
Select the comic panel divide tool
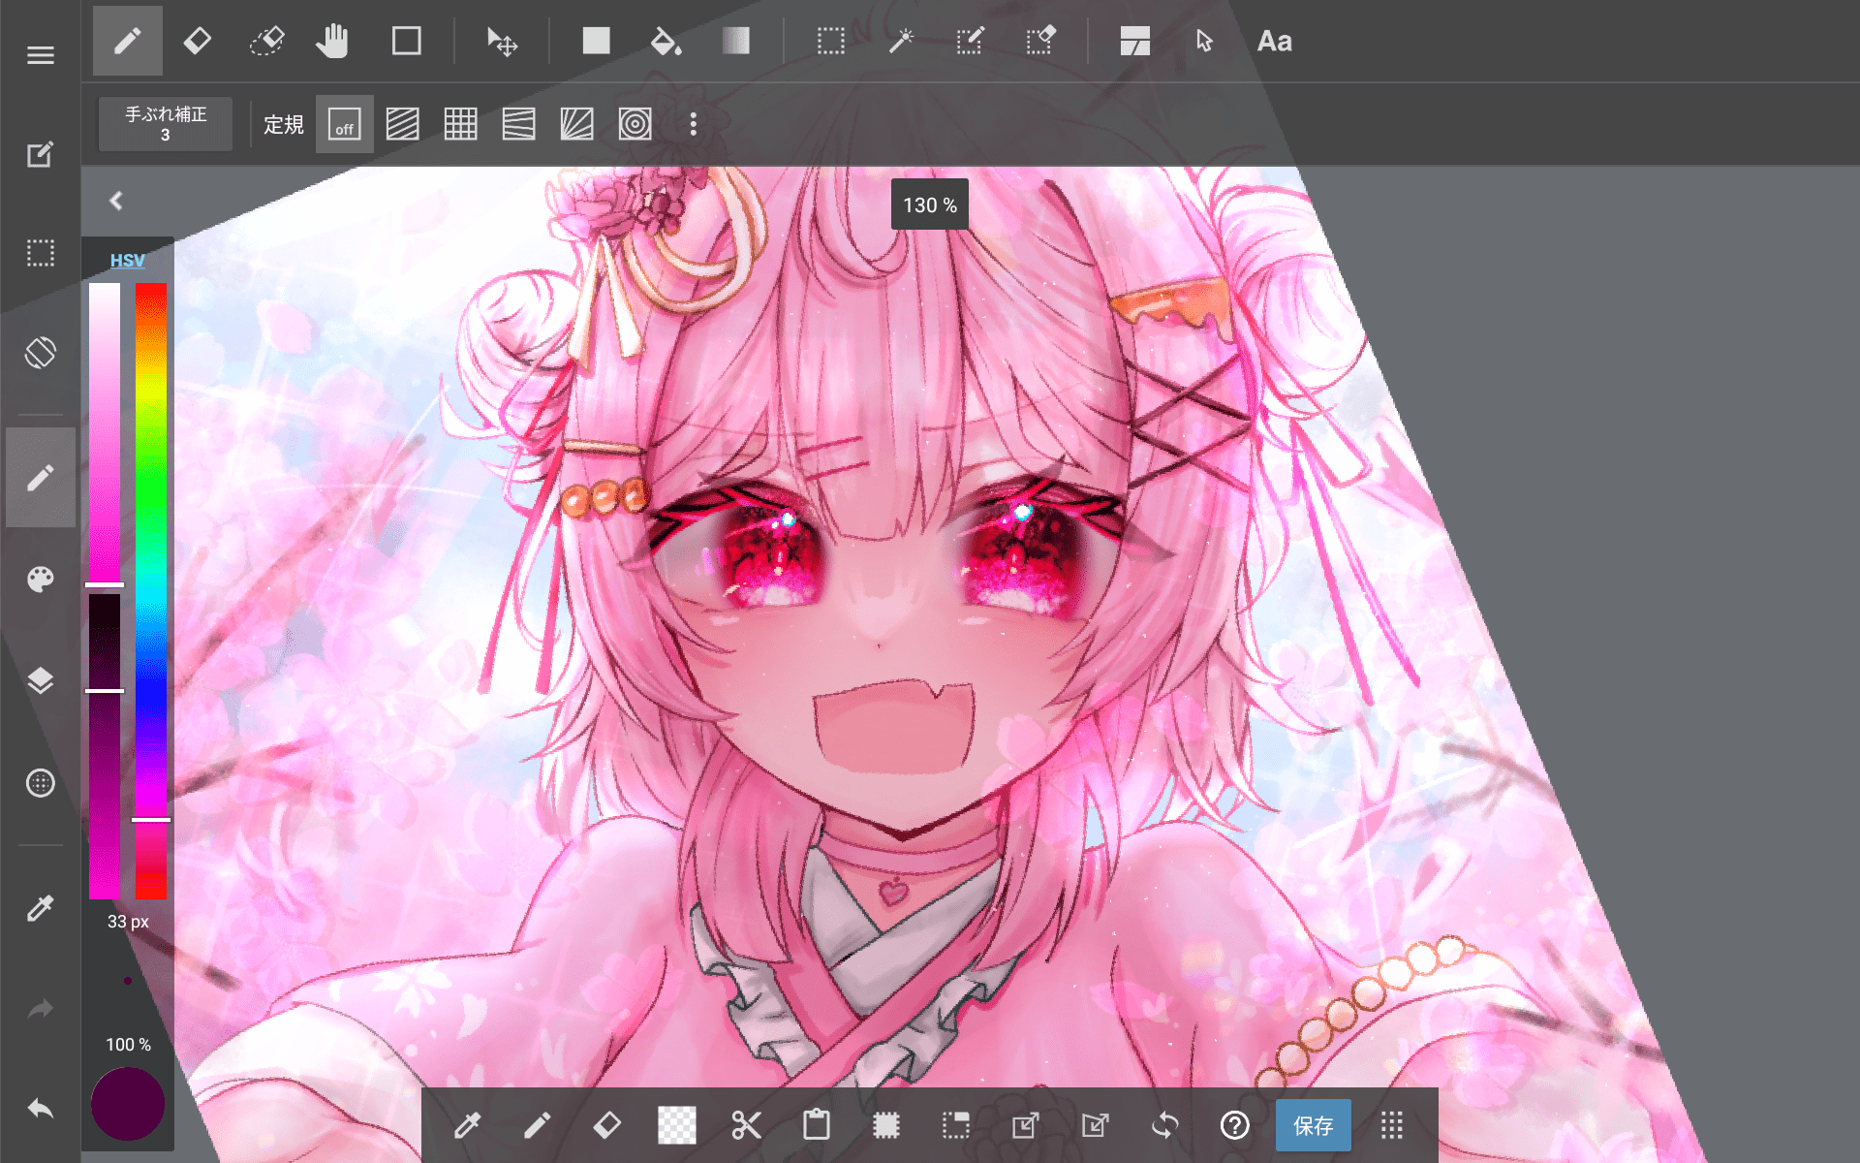point(1134,41)
